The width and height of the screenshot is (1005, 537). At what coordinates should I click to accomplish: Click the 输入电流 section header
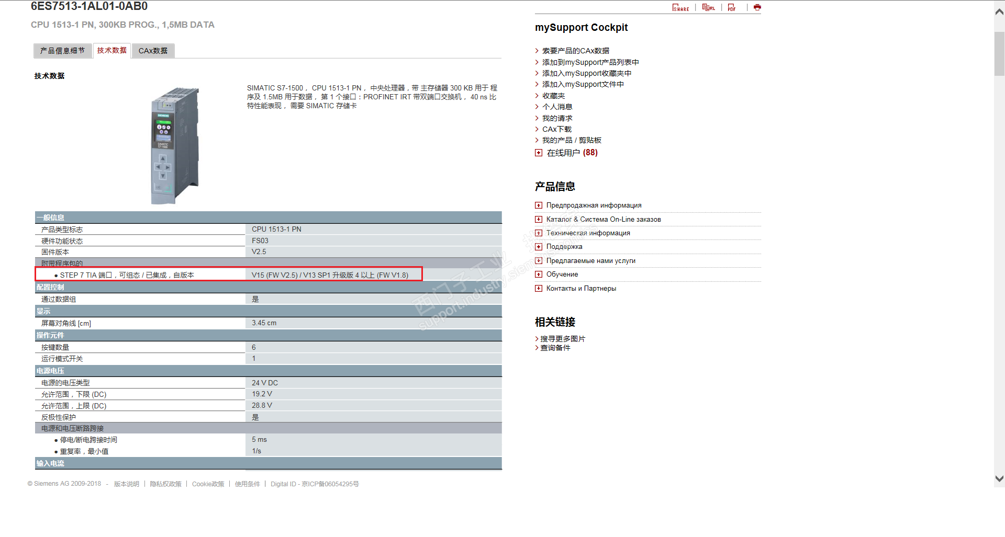(x=269, y=463)
